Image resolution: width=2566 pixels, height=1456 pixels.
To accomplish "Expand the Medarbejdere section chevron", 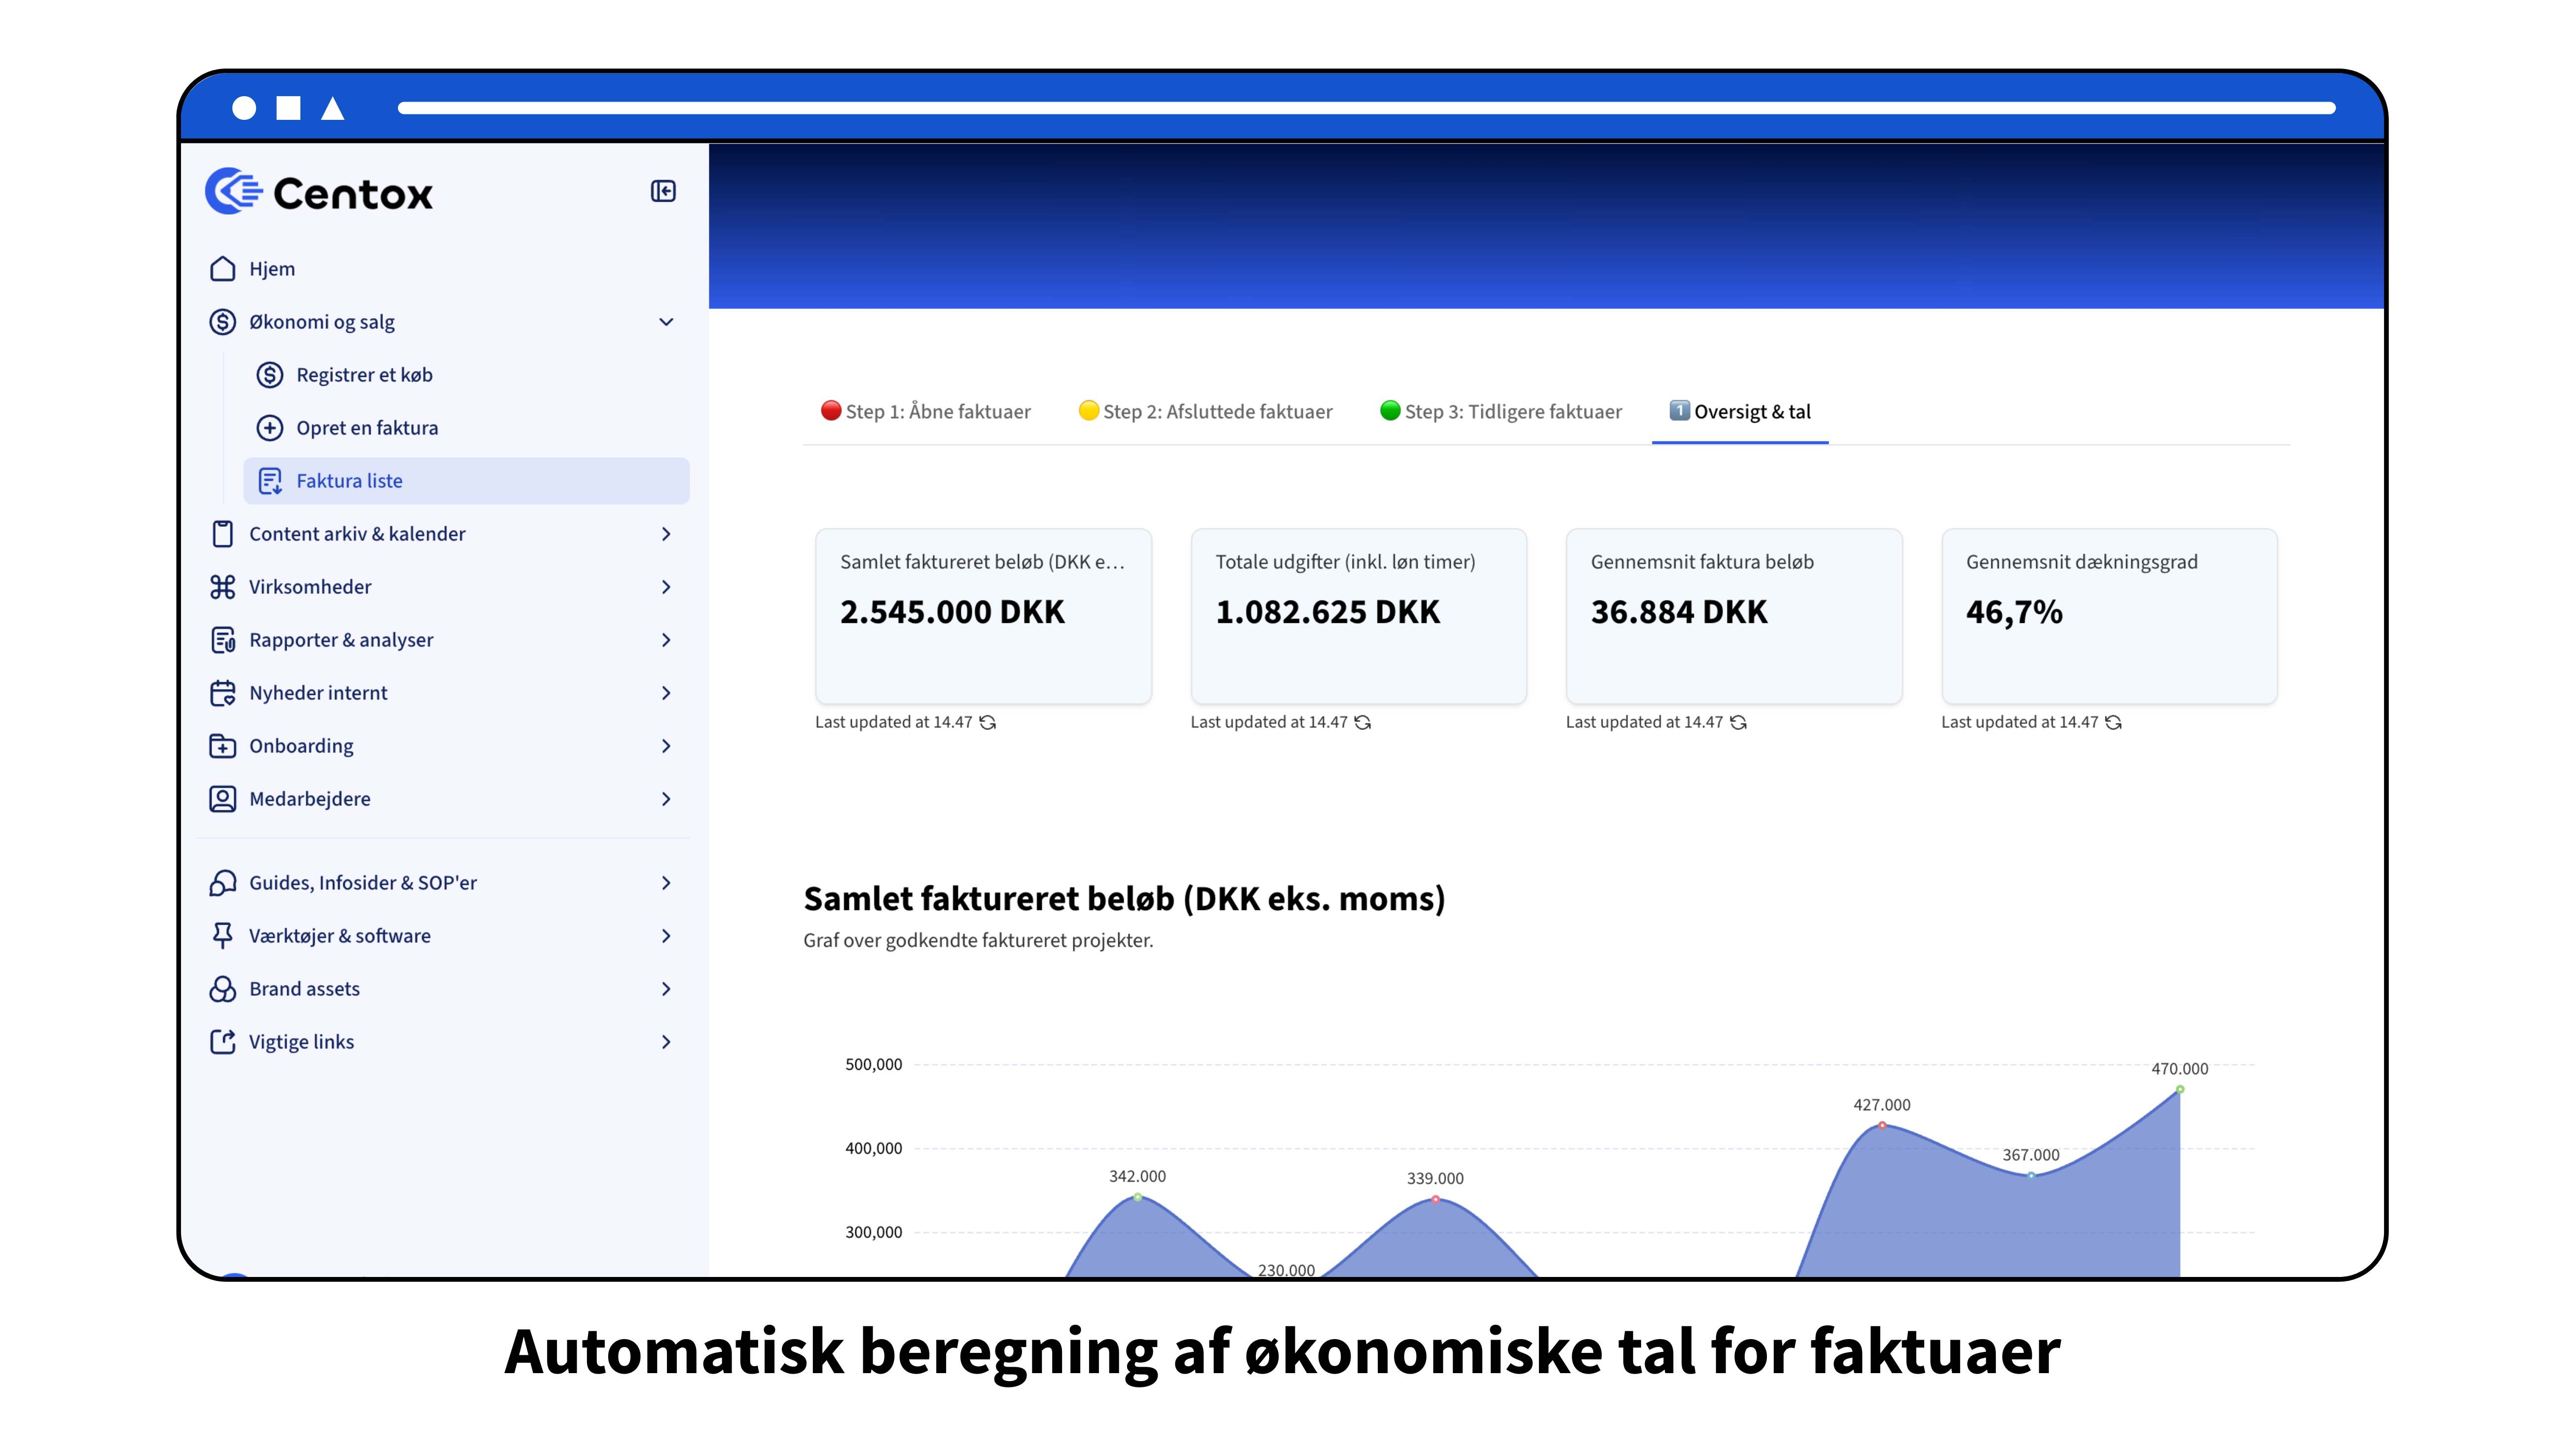I will click(x=666, y=799).
